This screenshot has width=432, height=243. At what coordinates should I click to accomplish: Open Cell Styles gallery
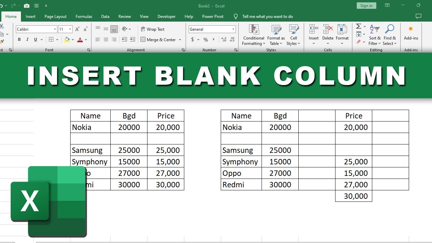click(294, 35)
